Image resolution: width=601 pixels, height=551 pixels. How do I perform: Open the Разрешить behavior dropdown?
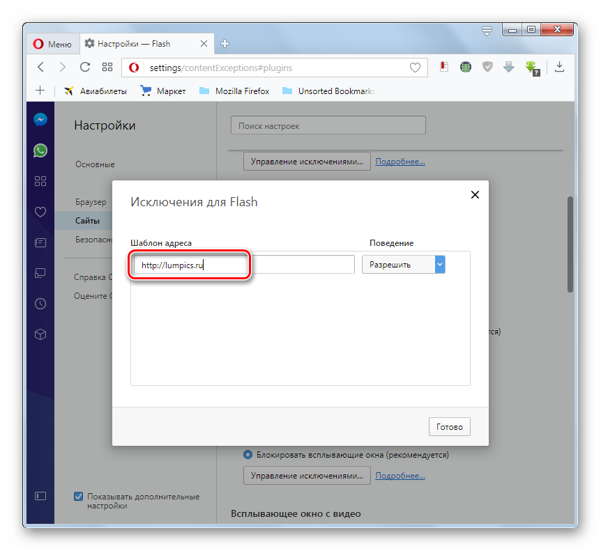coord(404,265)
